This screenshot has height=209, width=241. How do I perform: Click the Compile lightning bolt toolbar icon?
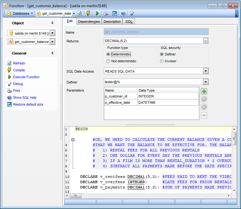88,13
